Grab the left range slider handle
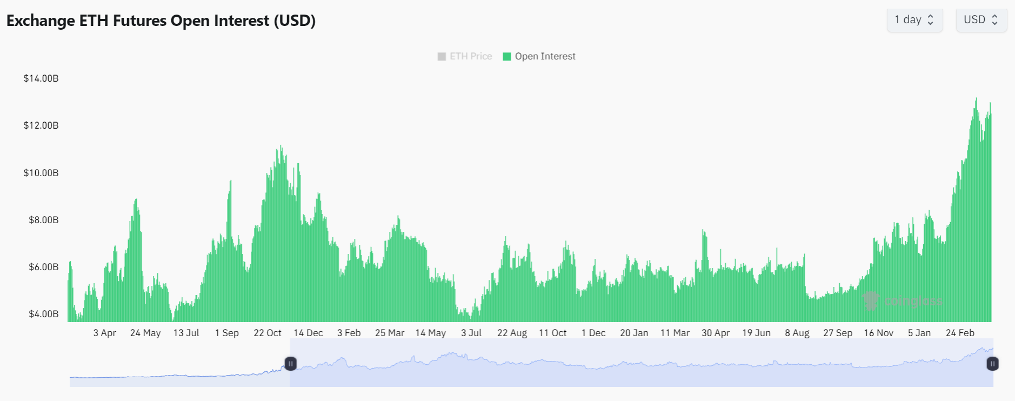 click(x=290, y=364)
